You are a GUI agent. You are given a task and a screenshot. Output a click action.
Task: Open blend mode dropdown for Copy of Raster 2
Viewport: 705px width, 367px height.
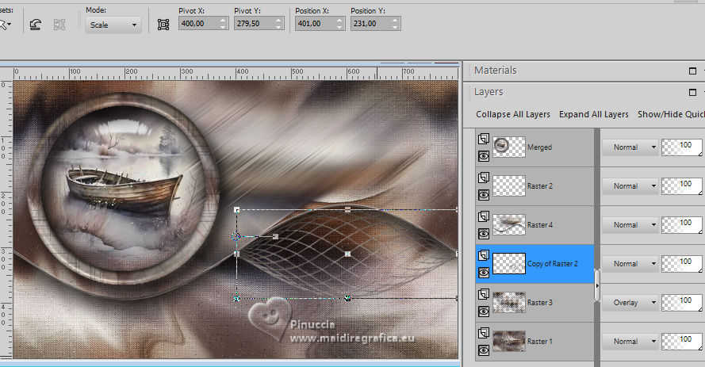(x=630, y=264)
